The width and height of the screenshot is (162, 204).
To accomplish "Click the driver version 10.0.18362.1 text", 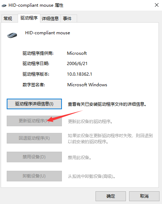I will pyautogui.click(x=80, y=74).
